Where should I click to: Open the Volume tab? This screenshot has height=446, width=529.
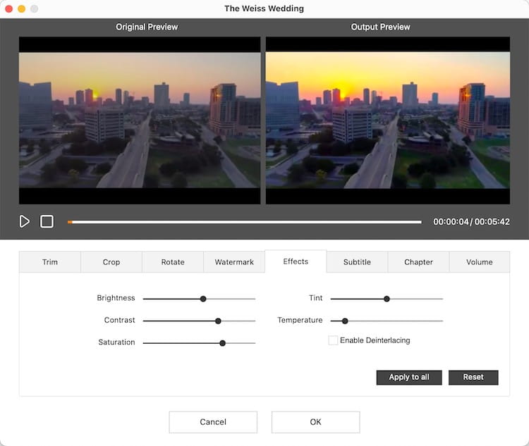480,262
